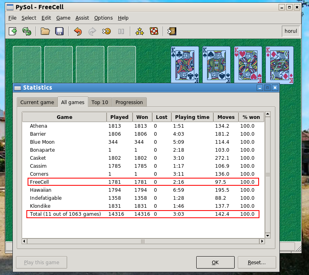The image size is (309, 275).
Task: Click the Reset... button
Action: [x=257, y=262]
